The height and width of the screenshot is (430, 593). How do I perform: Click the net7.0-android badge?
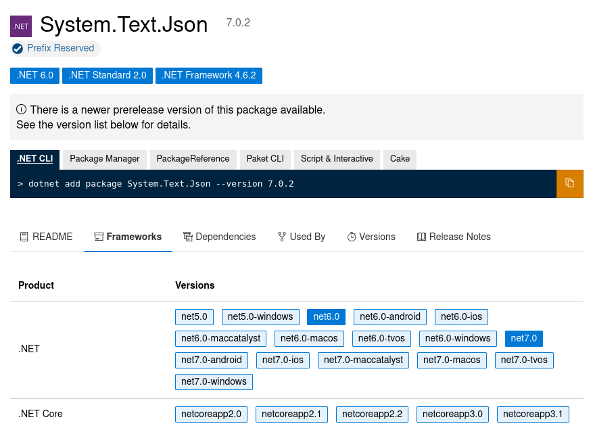tap(212, 360)
